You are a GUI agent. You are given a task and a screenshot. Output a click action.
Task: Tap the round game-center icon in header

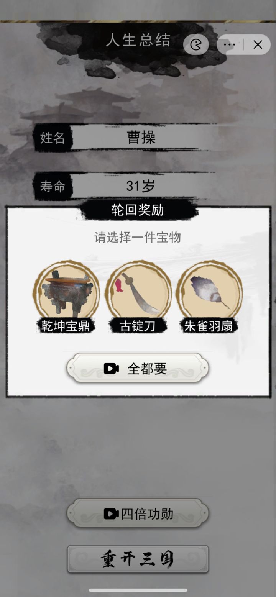(196, 45)
